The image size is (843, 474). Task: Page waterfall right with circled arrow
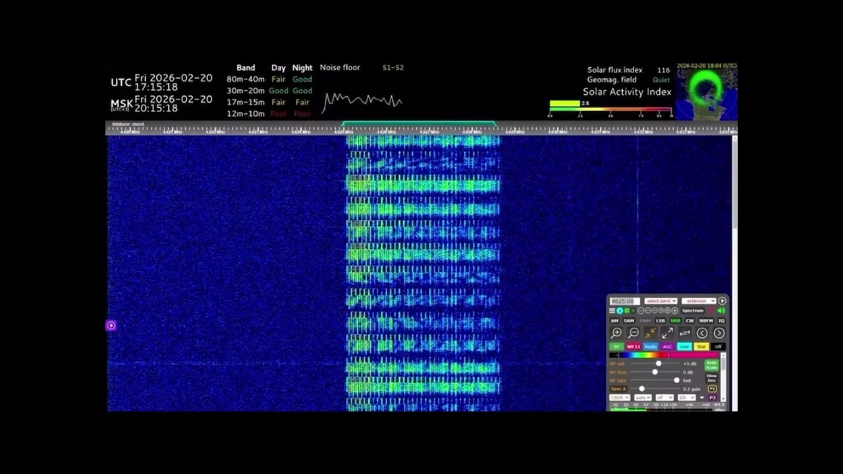point(719,333)
